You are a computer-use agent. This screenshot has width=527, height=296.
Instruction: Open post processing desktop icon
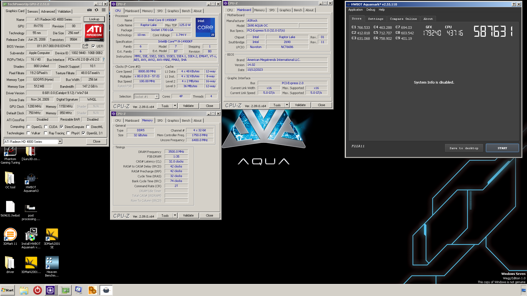pos(31,212)
